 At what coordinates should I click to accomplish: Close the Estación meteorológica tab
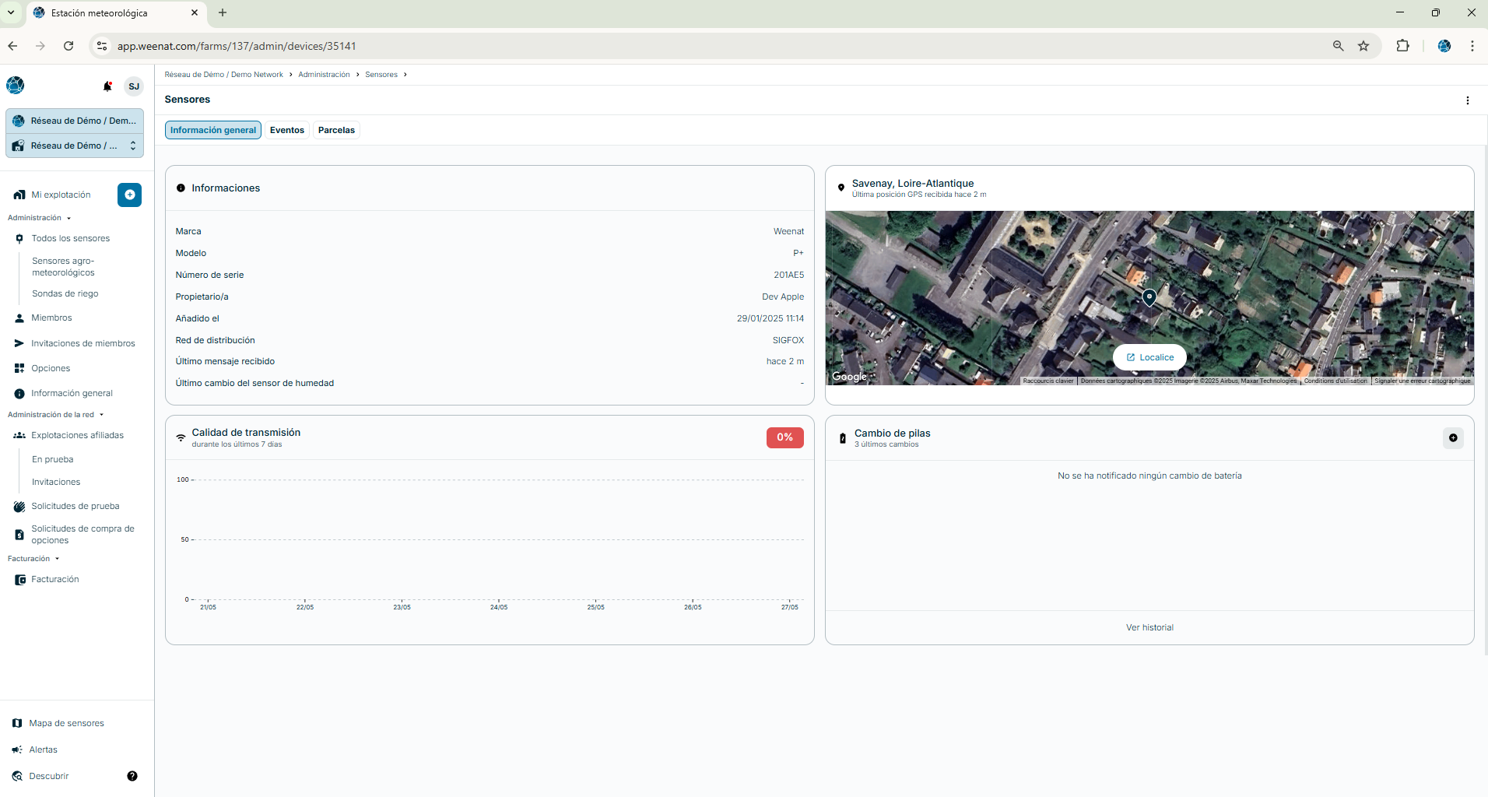tap(195, 12)
